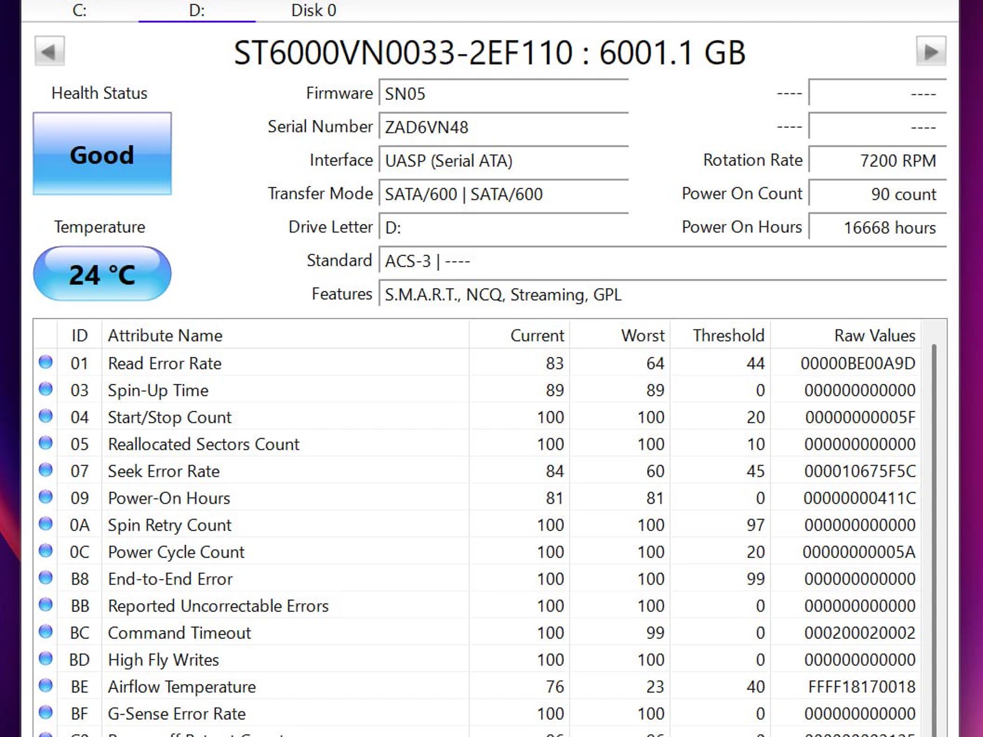Click raw value 00000BE00A9D

click(858, 363)
